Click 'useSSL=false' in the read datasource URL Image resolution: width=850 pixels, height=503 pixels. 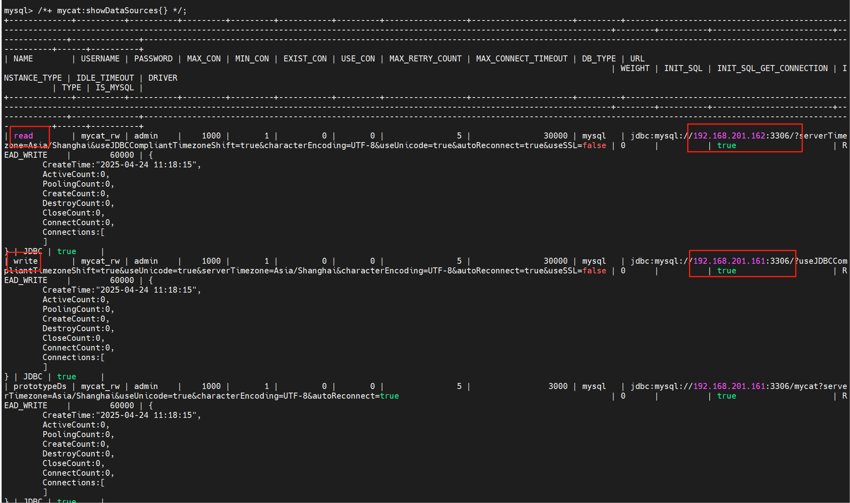575,145
